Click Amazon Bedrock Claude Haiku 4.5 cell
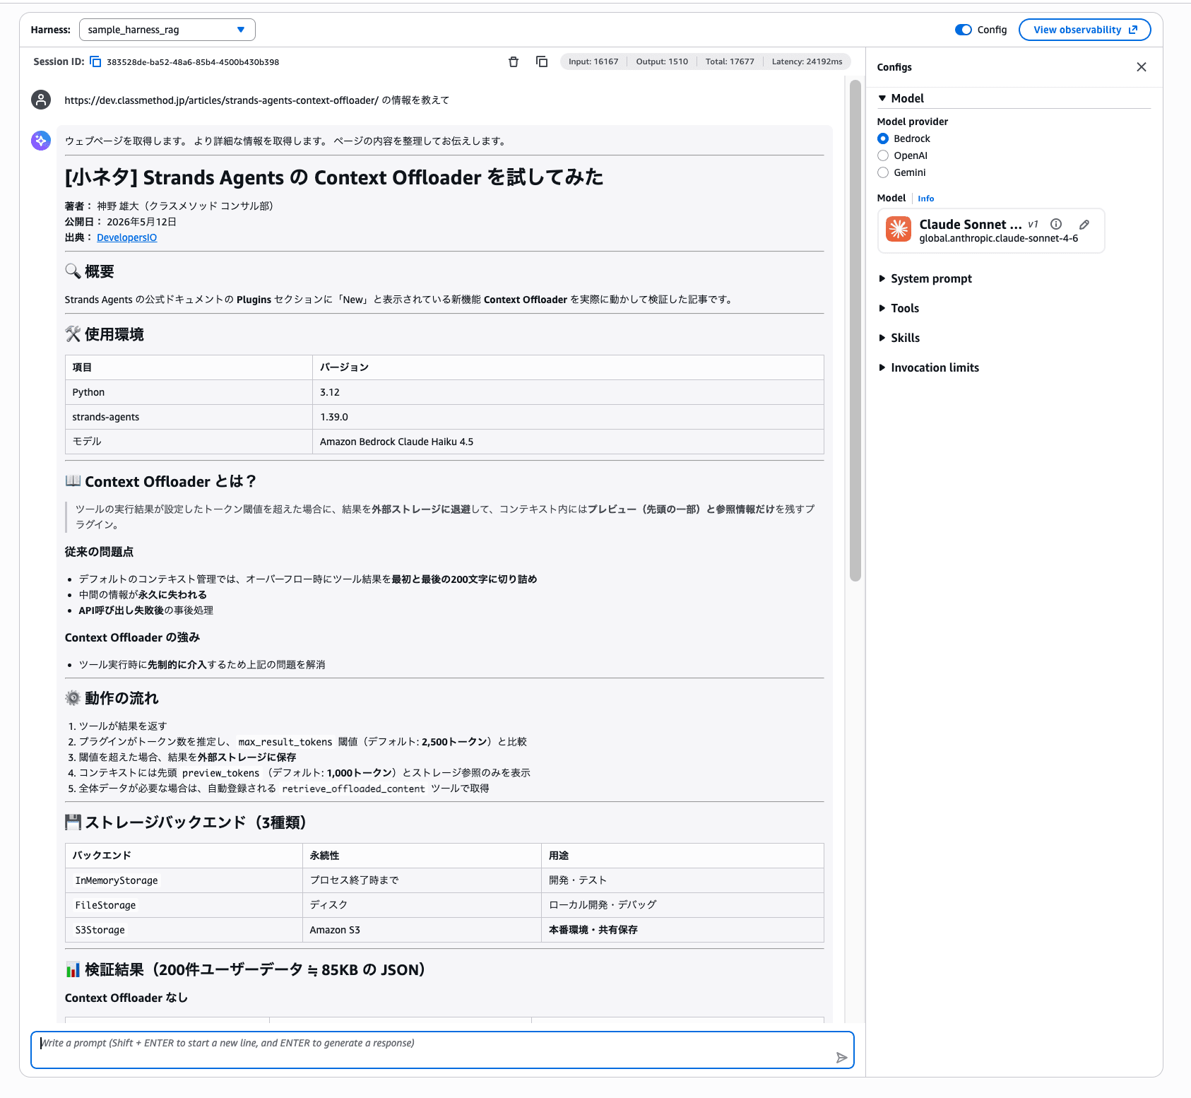 568,442
